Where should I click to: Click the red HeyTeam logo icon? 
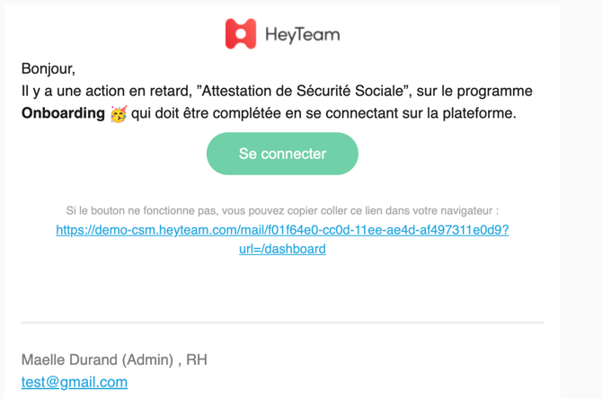click(x=240, y=34)
